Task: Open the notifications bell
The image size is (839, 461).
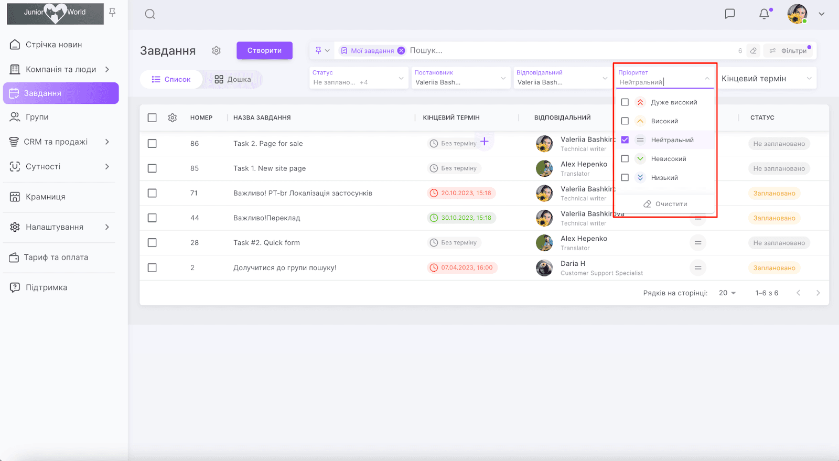Action: point(764,14)
